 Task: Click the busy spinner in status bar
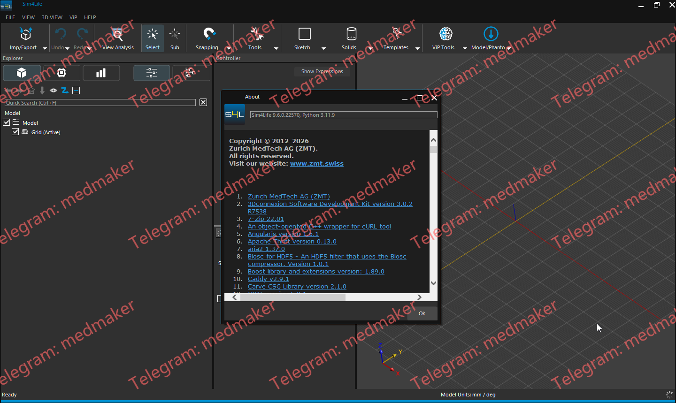click(669, 395)
